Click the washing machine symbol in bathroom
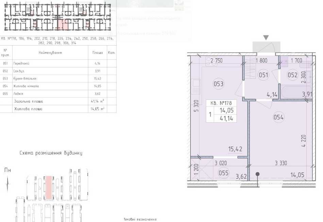 285,61
